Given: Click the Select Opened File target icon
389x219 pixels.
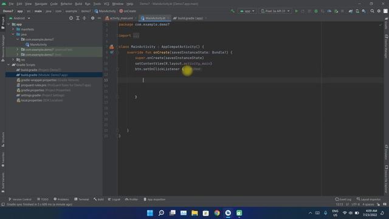Looking at the screenshot, I should (x=71, y=18).
